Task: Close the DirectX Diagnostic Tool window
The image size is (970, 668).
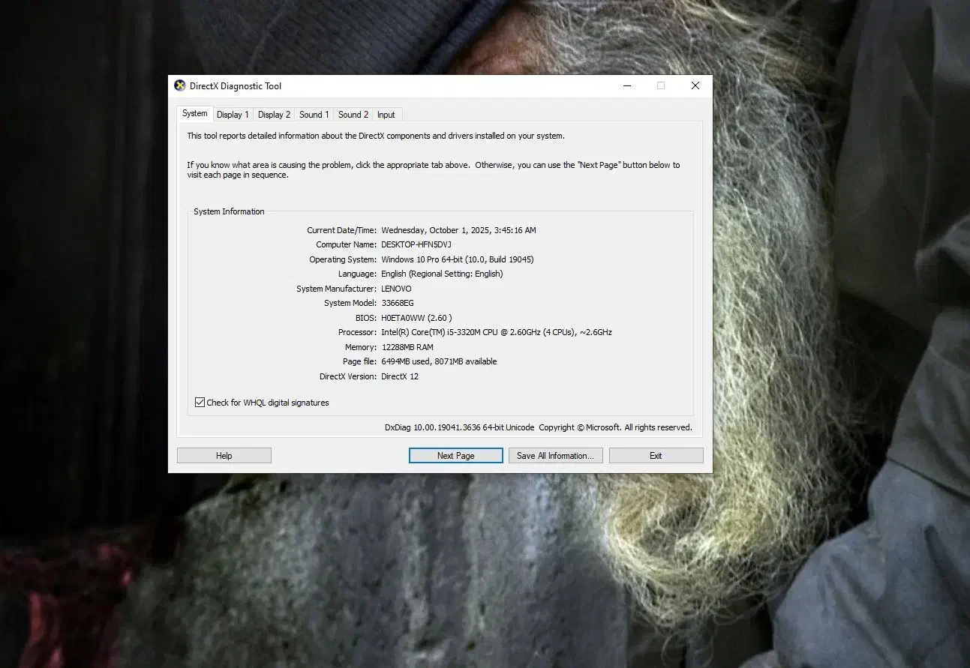Action: [695, 85]
